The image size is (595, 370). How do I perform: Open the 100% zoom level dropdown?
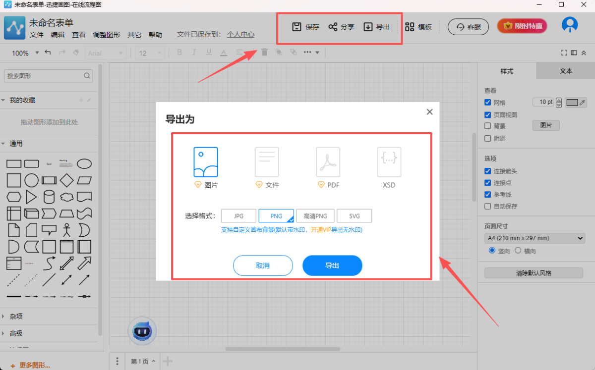[x=25, y=53]
